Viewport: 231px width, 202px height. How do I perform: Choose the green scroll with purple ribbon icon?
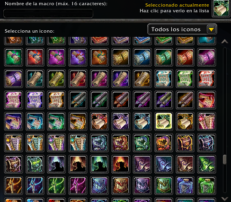point(13,57)
